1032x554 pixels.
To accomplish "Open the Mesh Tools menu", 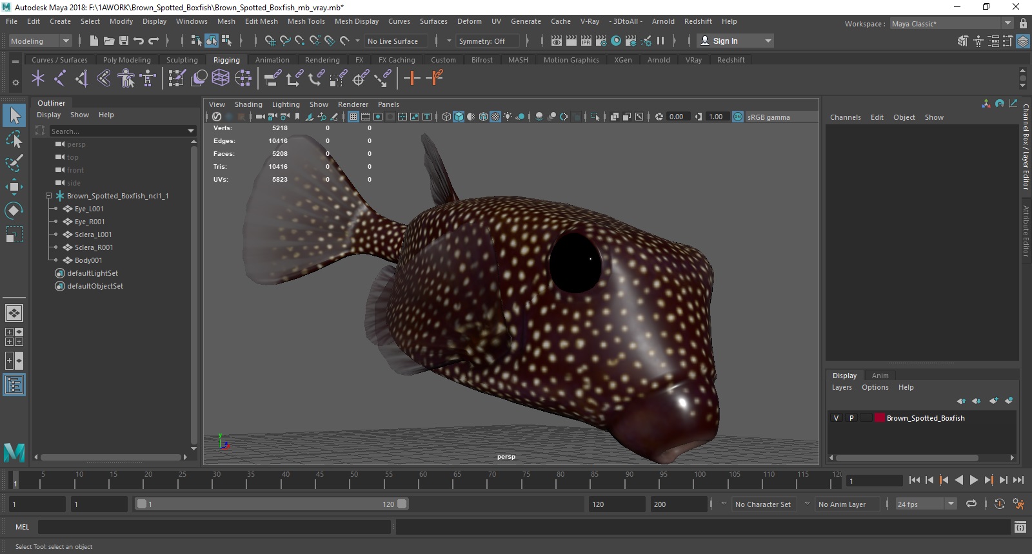I will point(306,21).
